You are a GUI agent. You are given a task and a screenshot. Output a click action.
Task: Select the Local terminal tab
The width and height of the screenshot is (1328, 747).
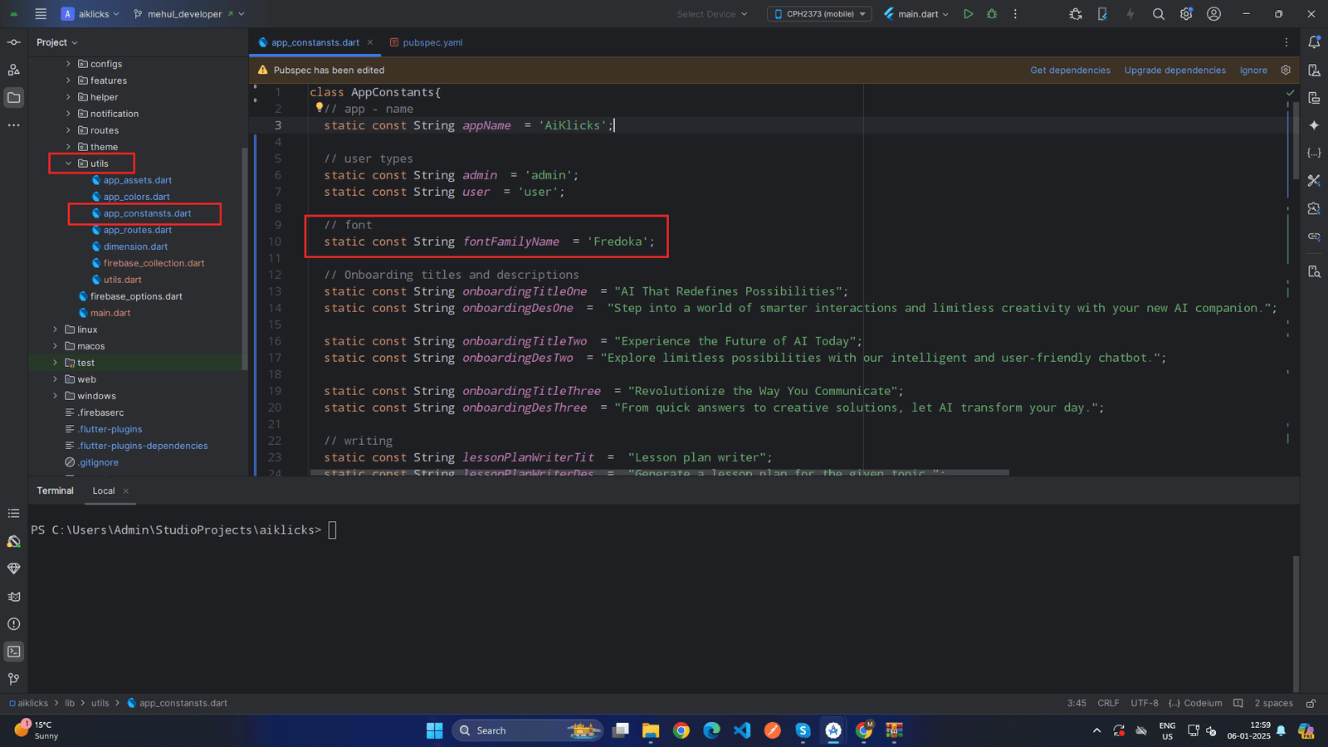[104, 491]
